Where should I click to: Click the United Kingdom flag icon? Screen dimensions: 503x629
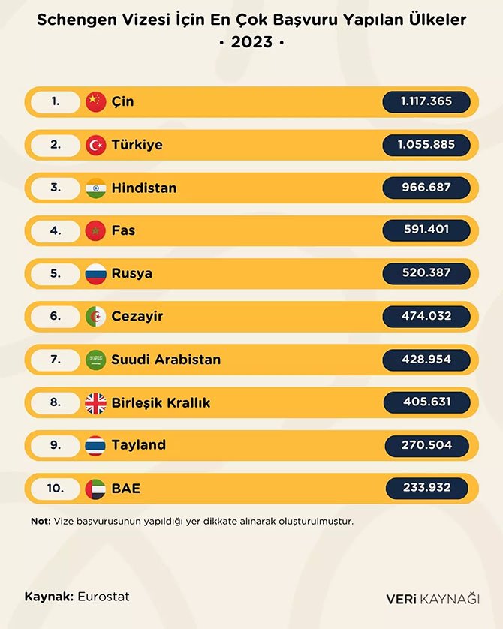(95, 402)
